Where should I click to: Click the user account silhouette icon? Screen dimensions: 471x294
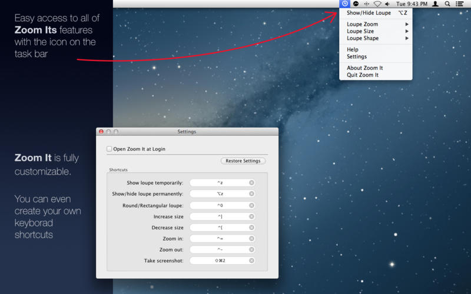coord(435,4)
